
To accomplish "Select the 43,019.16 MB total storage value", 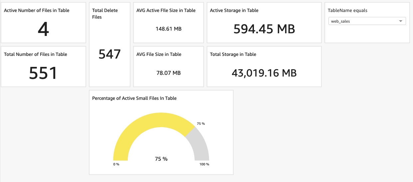I will pyautogui.click(x=264, y=73).
